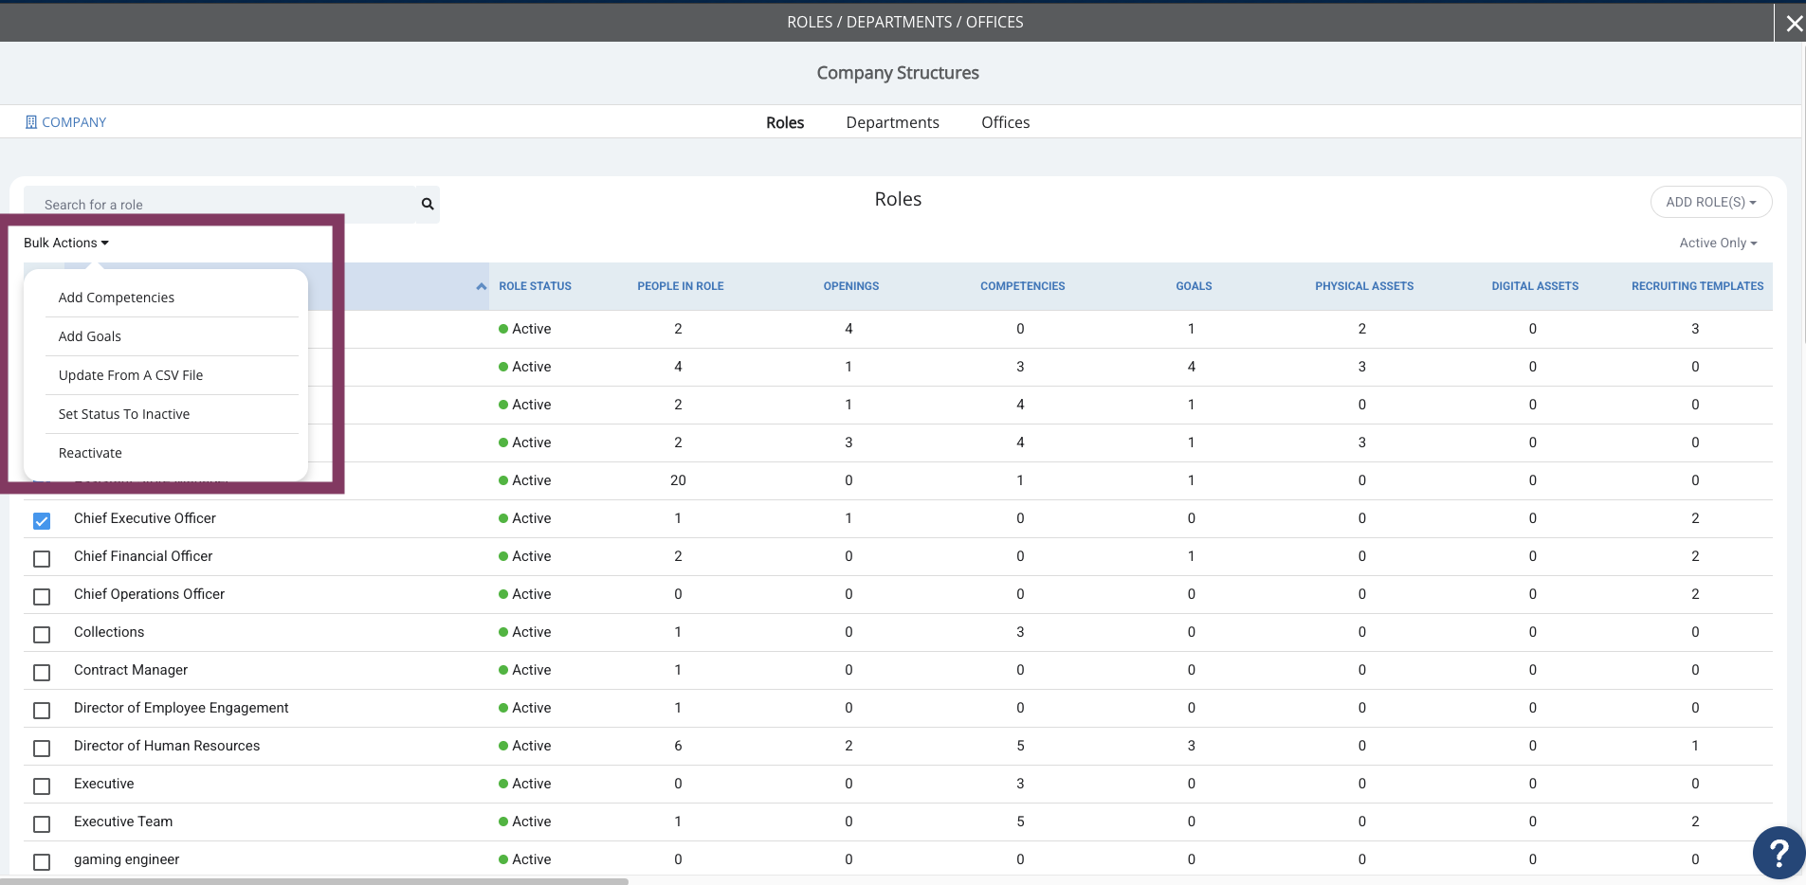This screenshot has width=1806, height=885.
Task: Select the Collections role checkbox
Action: [x=42, y=635]
